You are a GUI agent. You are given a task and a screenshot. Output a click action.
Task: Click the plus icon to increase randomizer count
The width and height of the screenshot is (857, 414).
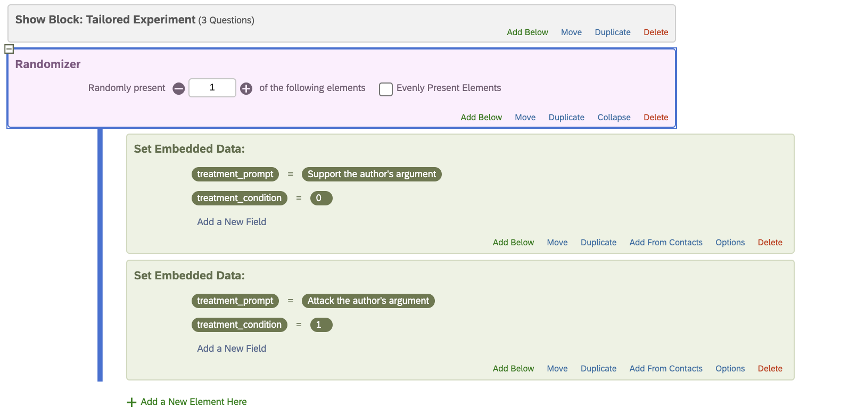coord(246,88)
